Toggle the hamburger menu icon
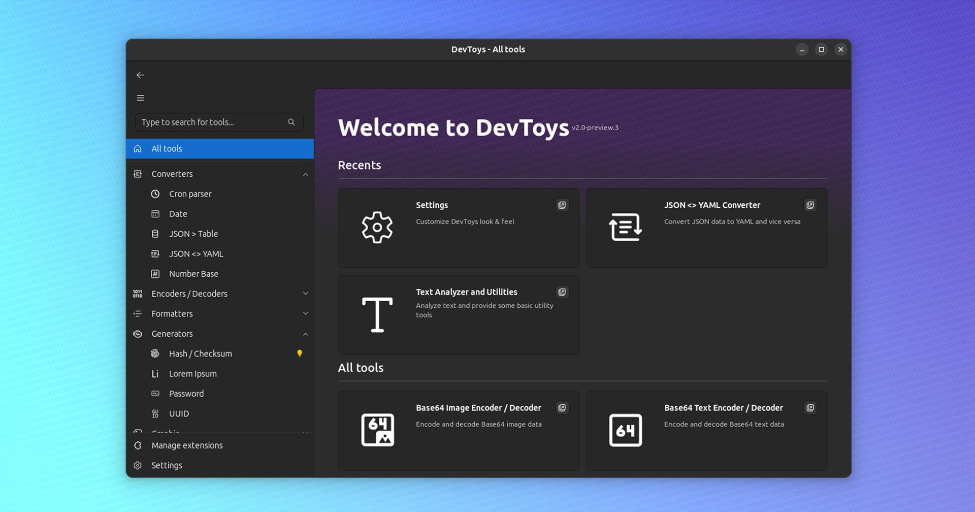Image resolution: width=975 pixels, height=512 pixels. 141,98
